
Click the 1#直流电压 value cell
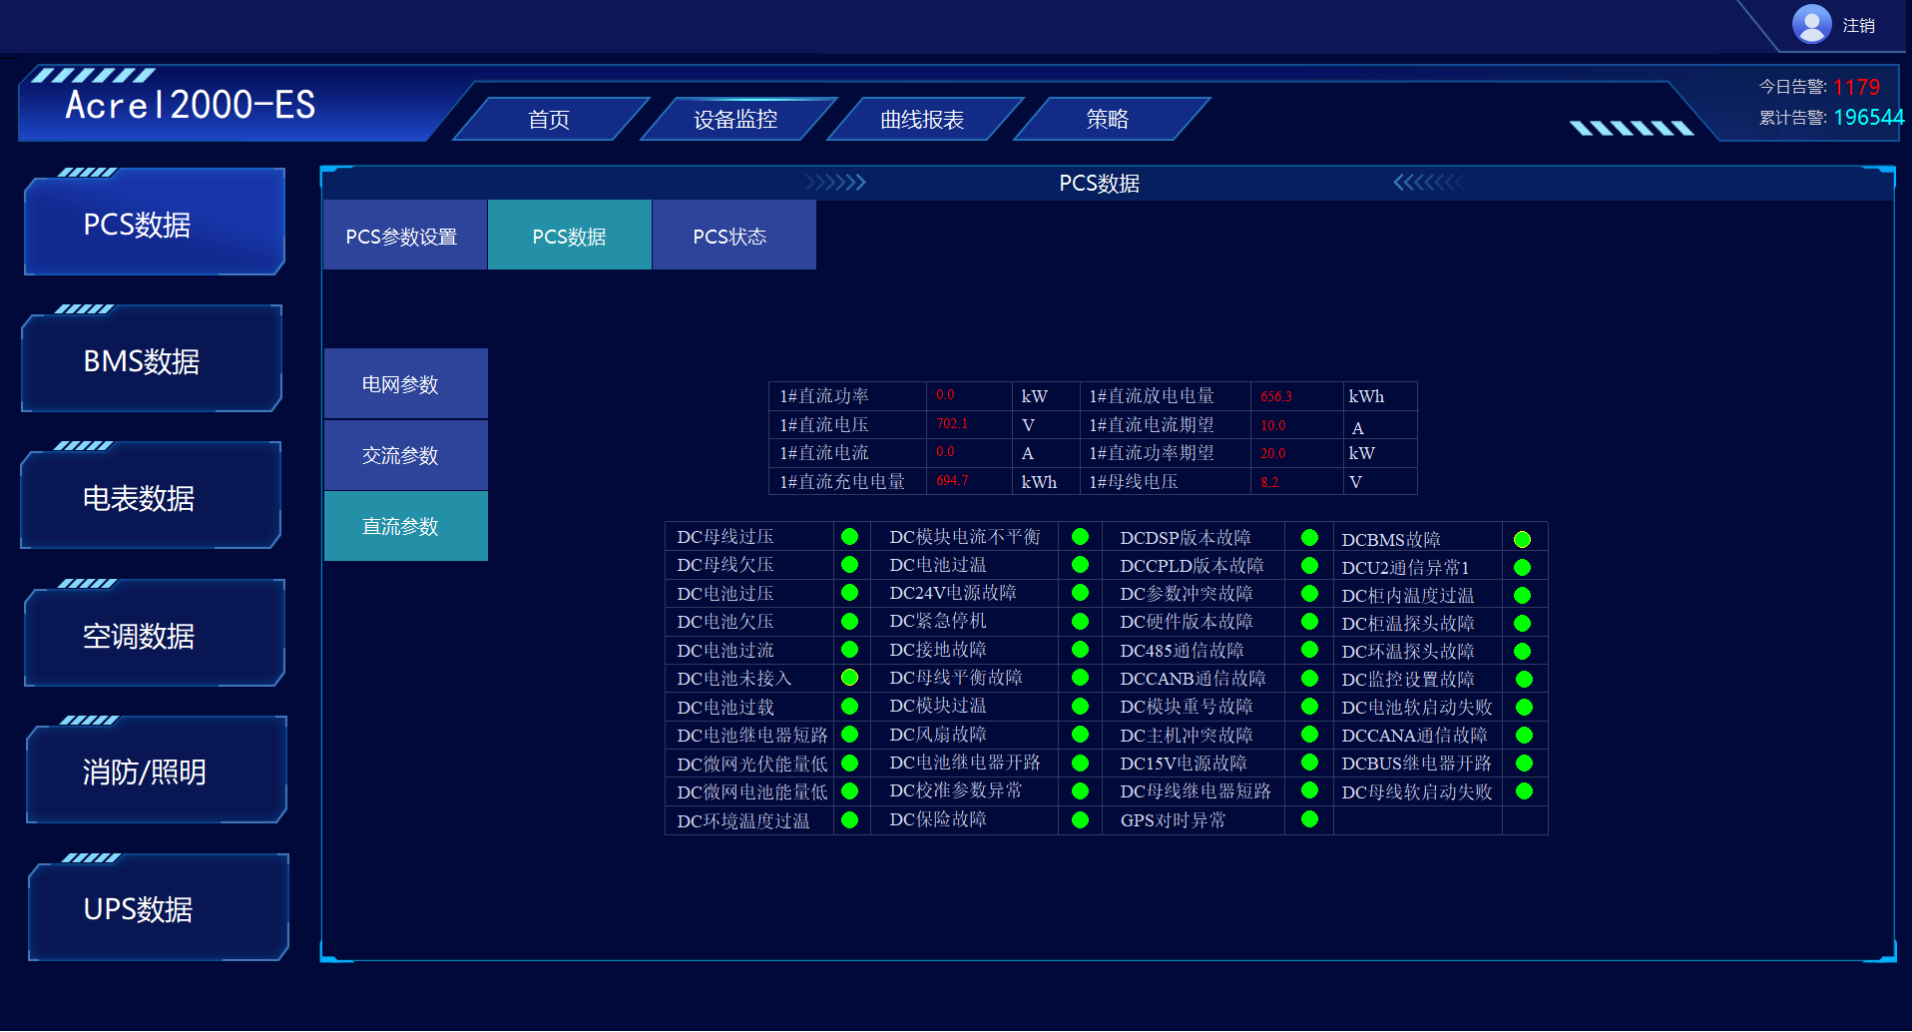click(x=958, y=424)
